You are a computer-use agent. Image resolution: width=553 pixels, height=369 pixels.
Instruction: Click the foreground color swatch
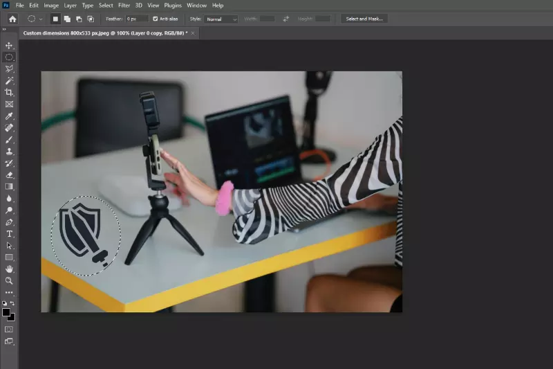tap(6, 312)
